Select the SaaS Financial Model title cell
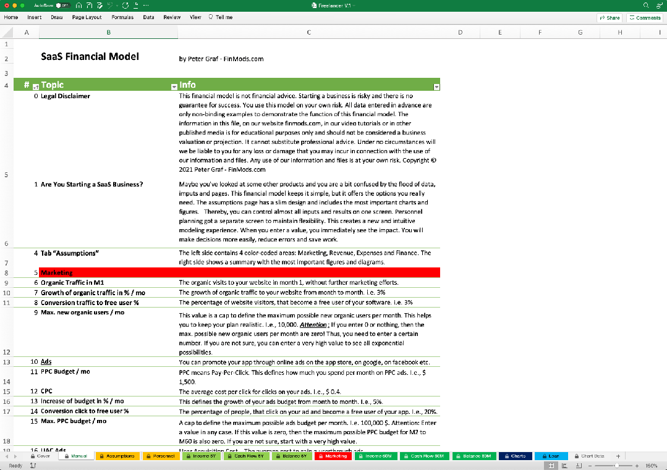 click(x=90, y=57)
